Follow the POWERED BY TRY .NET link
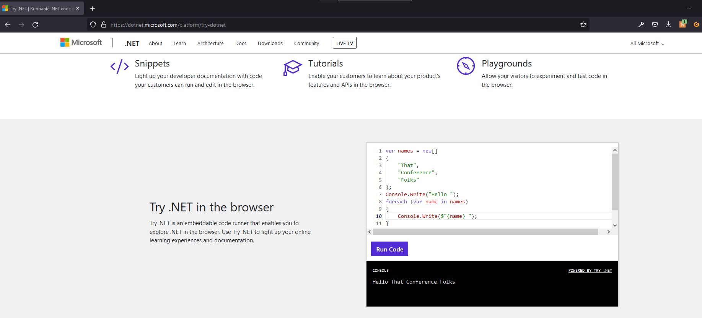Image resolution: width=702 pixels, height=318 pixels. click(590, 271)
